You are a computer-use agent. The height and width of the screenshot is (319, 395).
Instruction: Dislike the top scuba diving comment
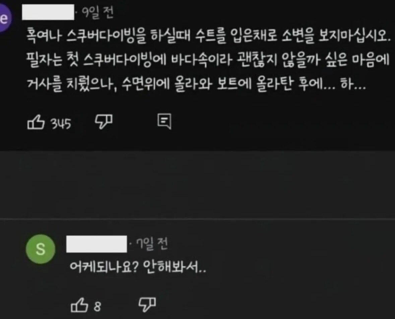[x=104, y=121]
